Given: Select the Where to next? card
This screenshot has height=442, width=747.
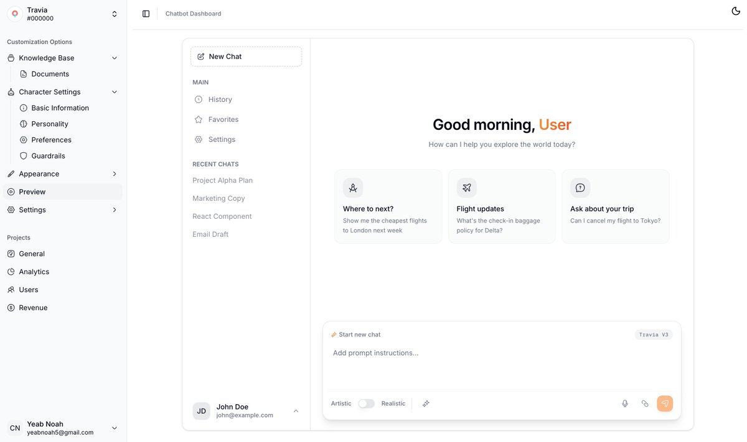Looking at the screenshot, I should point(388,206).
